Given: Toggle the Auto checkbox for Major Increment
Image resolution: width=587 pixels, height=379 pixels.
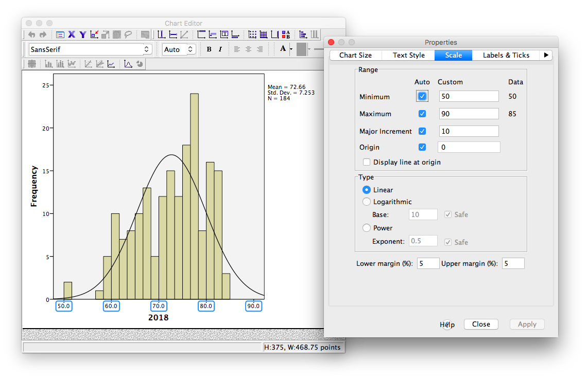Looking at the screenshot, I should coord(422,131).
